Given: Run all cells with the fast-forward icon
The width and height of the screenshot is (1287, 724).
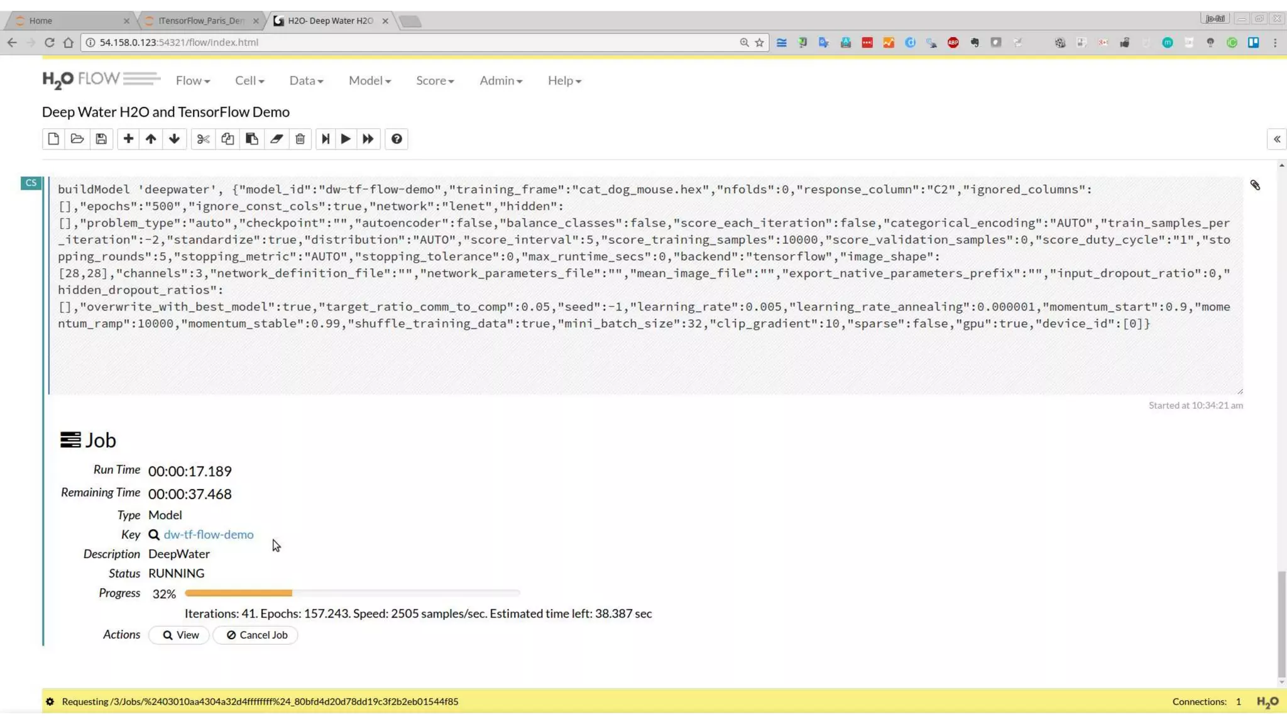Looking at the screenshot, I should tap(368, 139).
